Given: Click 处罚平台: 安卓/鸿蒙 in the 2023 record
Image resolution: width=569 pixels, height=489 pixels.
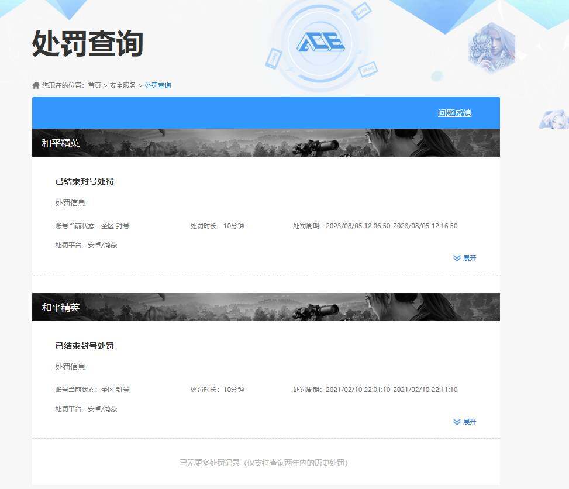Looking at the screenshot, I should [86, 245].
